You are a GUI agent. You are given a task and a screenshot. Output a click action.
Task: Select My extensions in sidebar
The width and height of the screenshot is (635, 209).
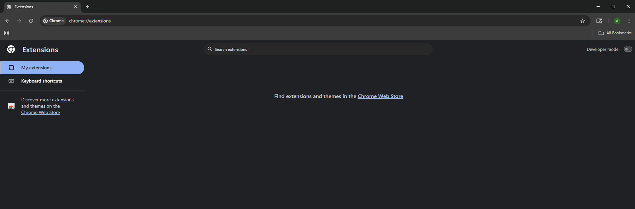42,68
